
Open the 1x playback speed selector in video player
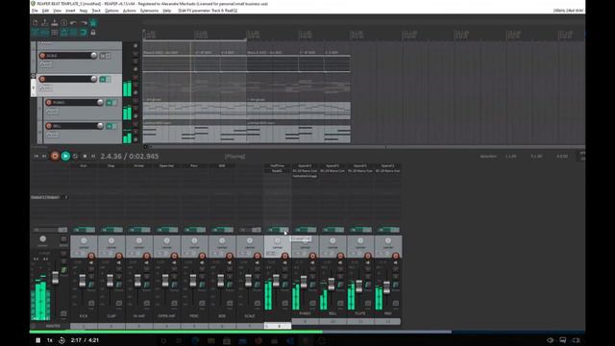50,340
